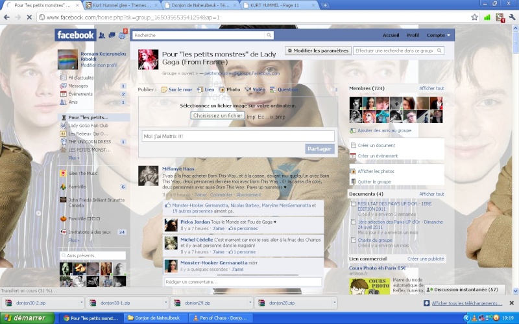Open dropdown arrow for donjon29.zip download
The width and height of the screenshot is (519, 324).
pyautogui.click(x=250, y=303)
